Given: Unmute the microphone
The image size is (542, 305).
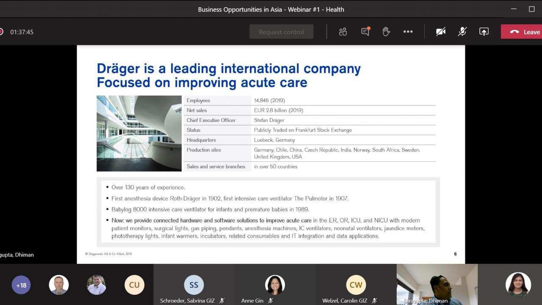Looking at the screenshot, I should [x=462, y=32].
